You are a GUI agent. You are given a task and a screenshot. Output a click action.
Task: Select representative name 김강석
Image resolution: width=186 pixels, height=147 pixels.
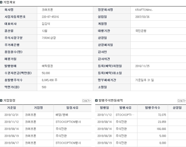[46, 24]
